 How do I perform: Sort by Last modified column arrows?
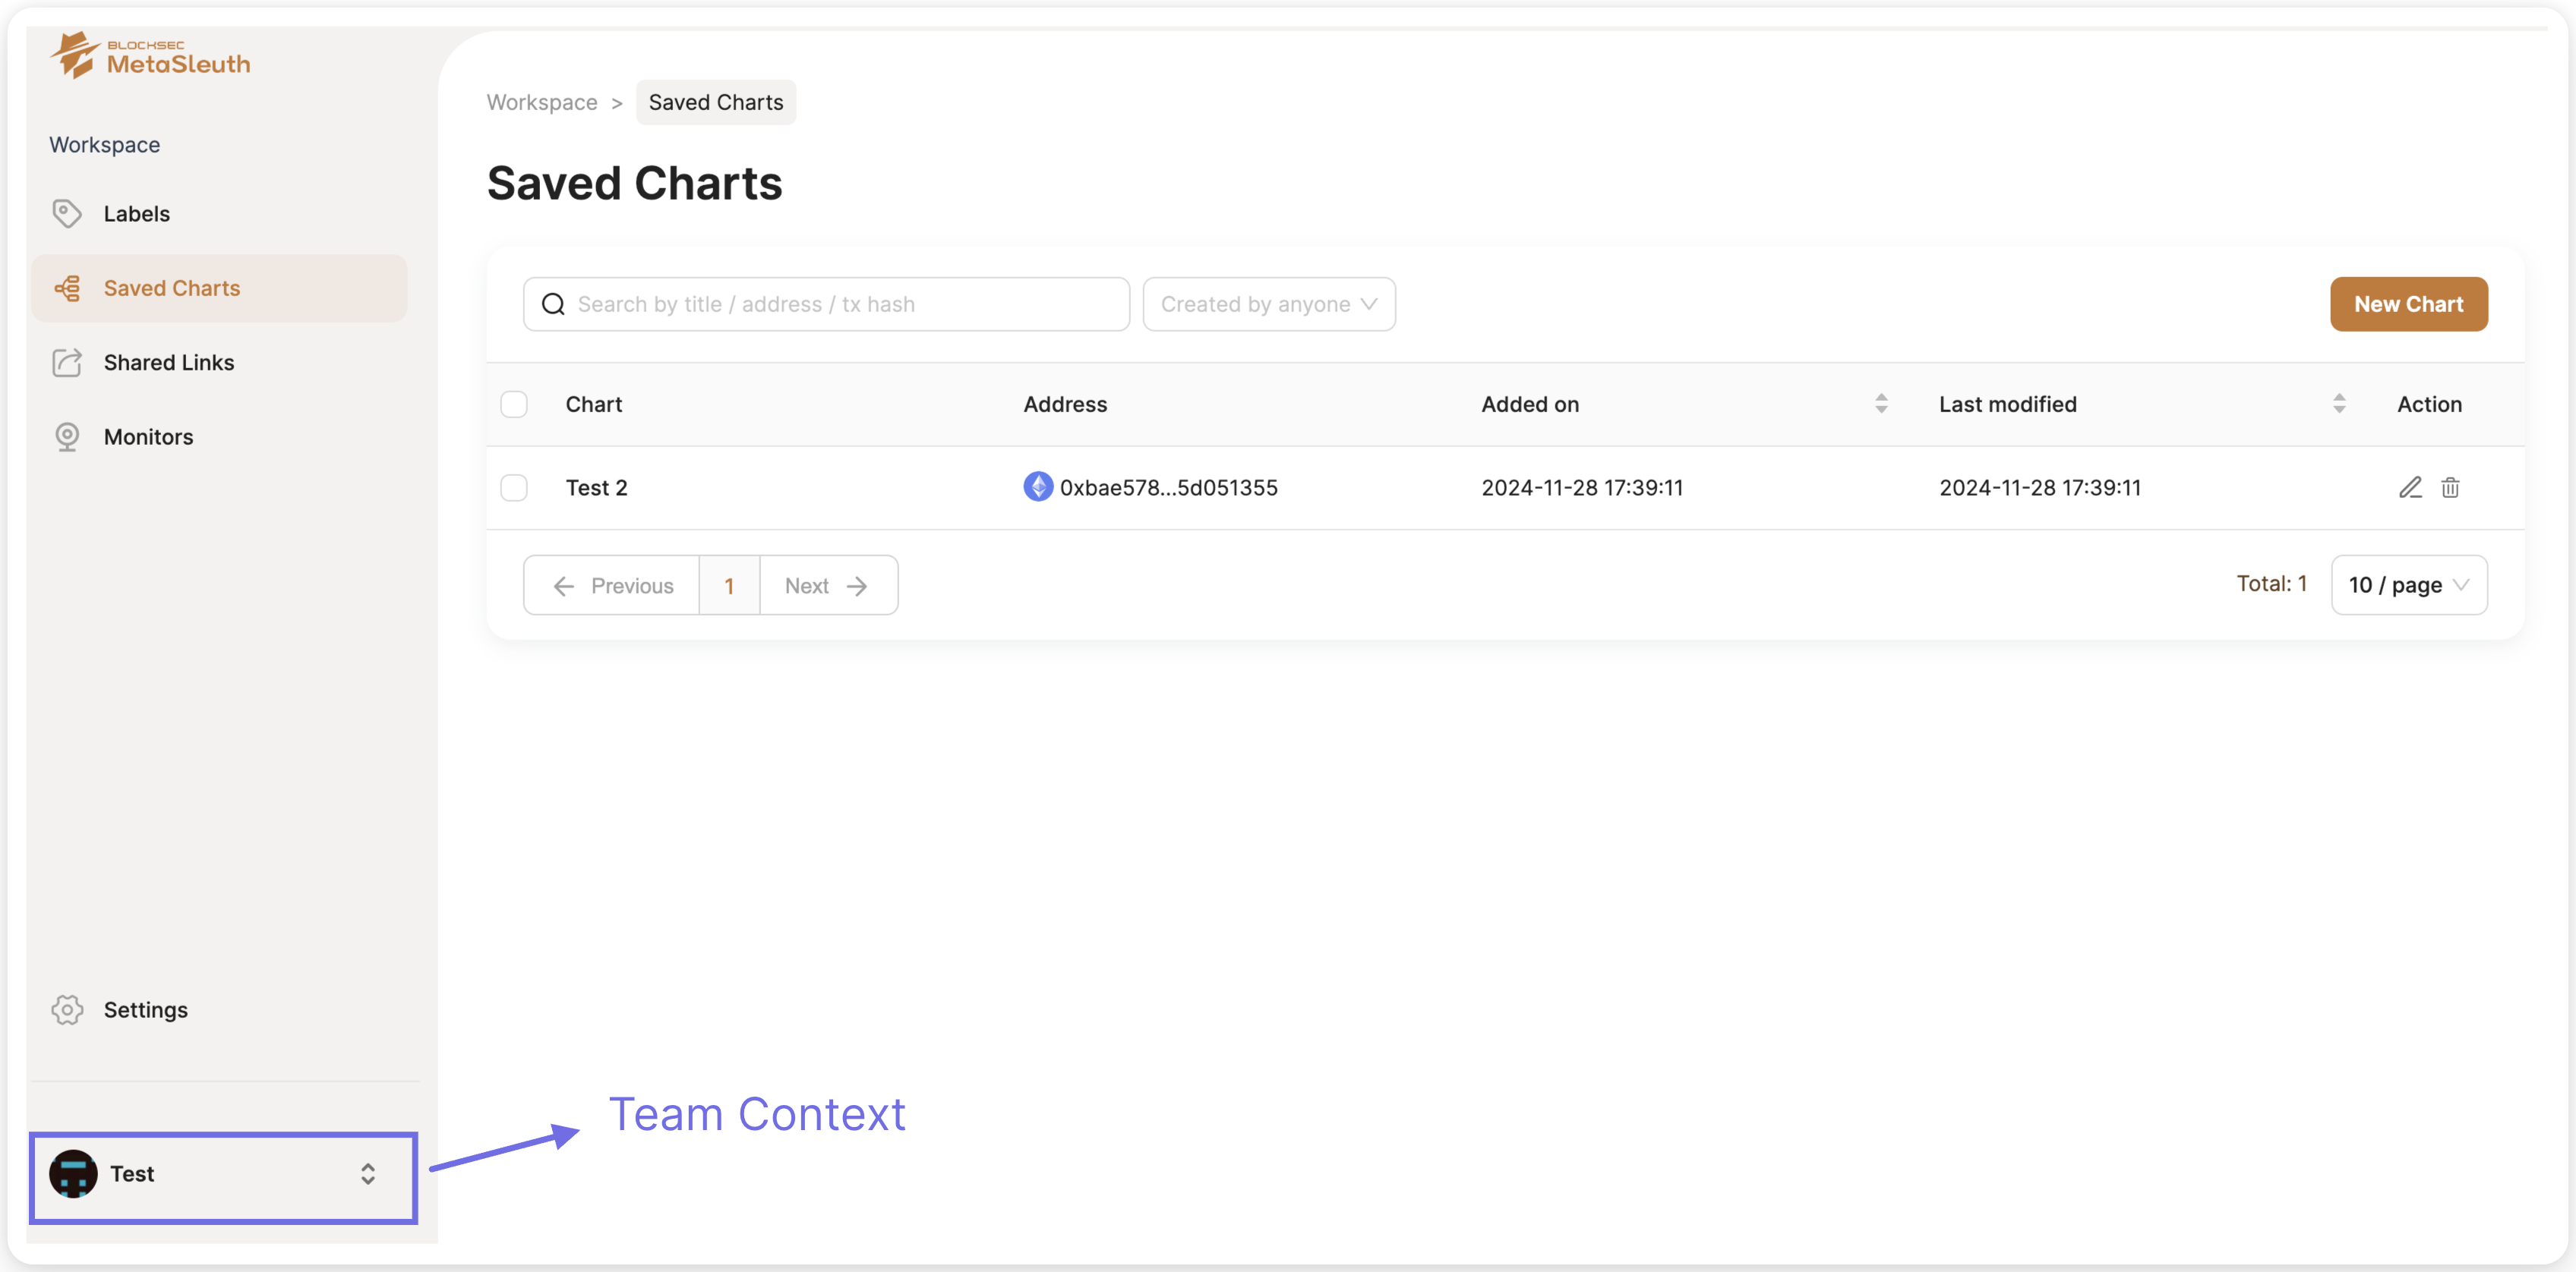(x=2339, y=404)
